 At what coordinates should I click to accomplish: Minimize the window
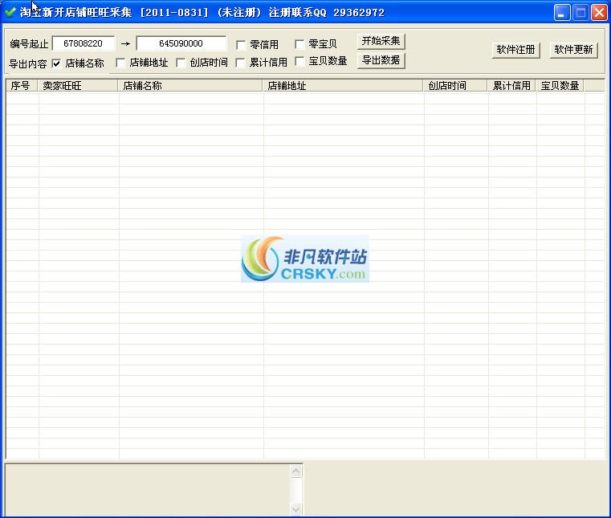click(x=562, y=13)
